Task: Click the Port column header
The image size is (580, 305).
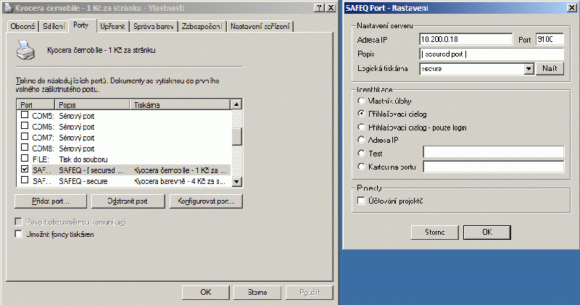Action: tap(36, 104)
